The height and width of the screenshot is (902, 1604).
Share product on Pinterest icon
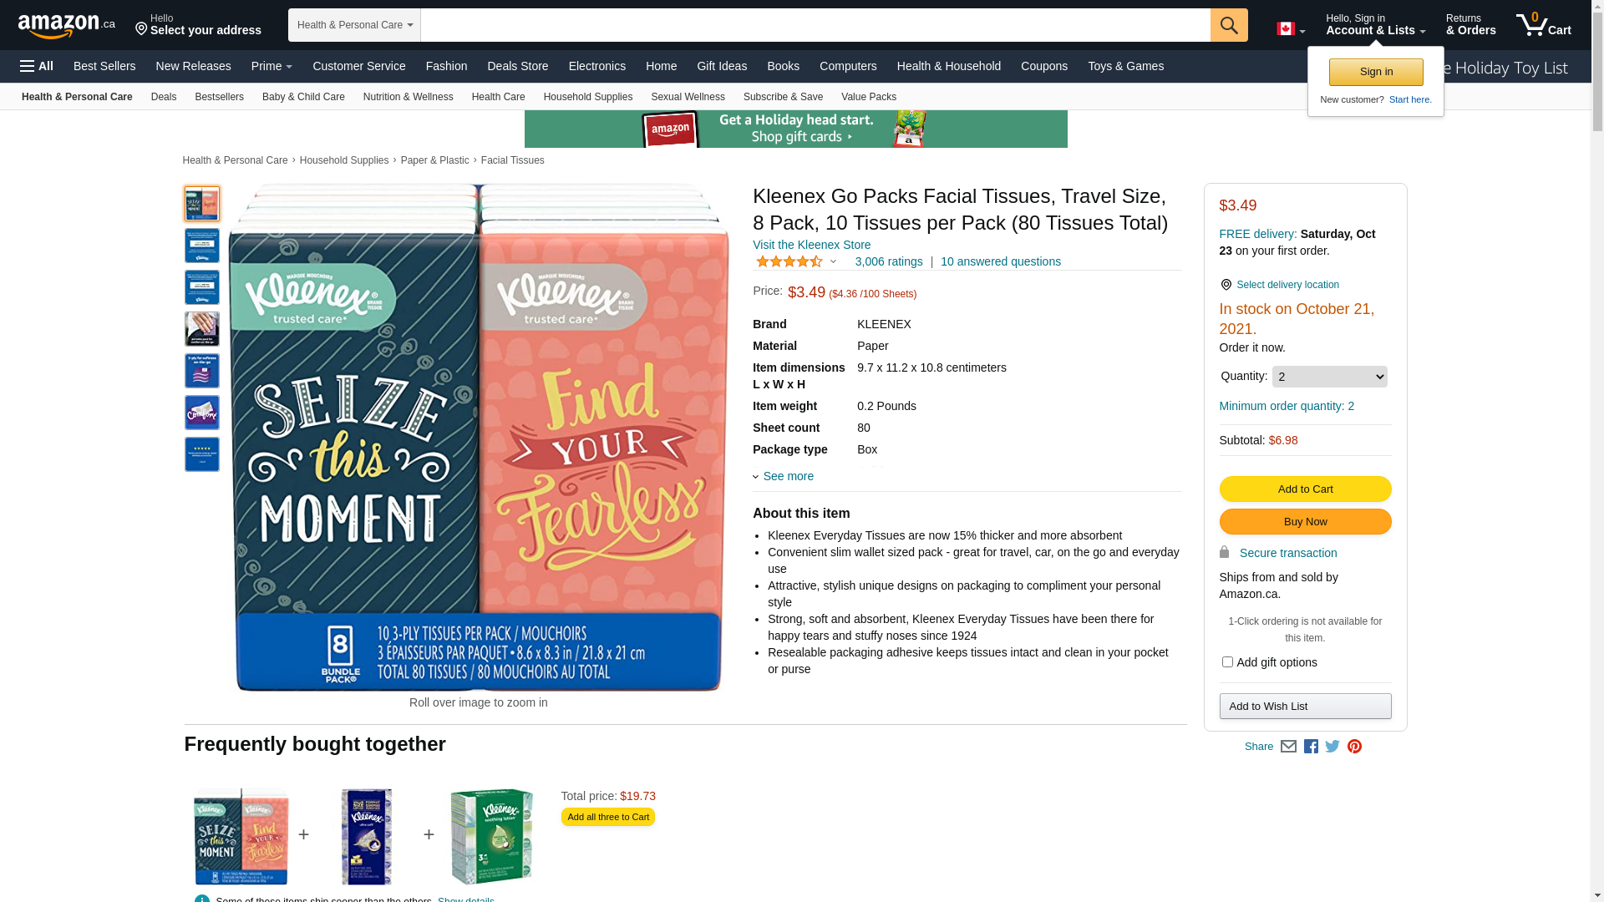(x=1354, y=747)
